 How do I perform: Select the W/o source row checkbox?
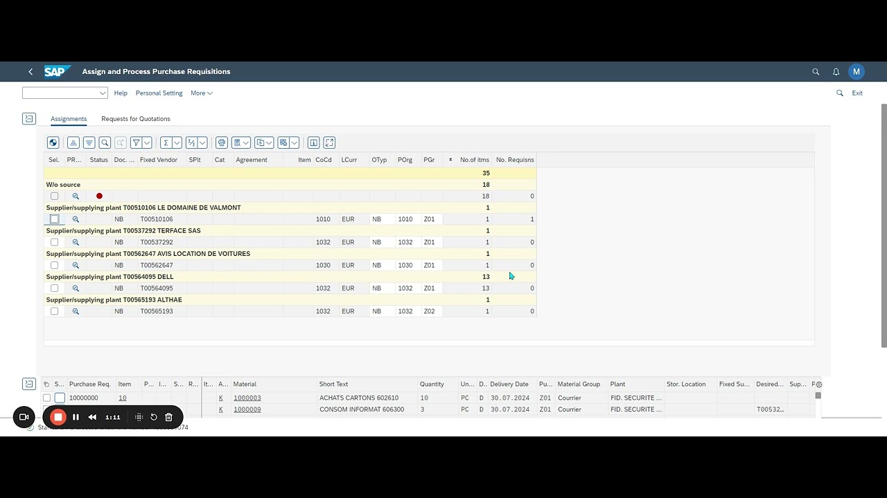point(54,196)
